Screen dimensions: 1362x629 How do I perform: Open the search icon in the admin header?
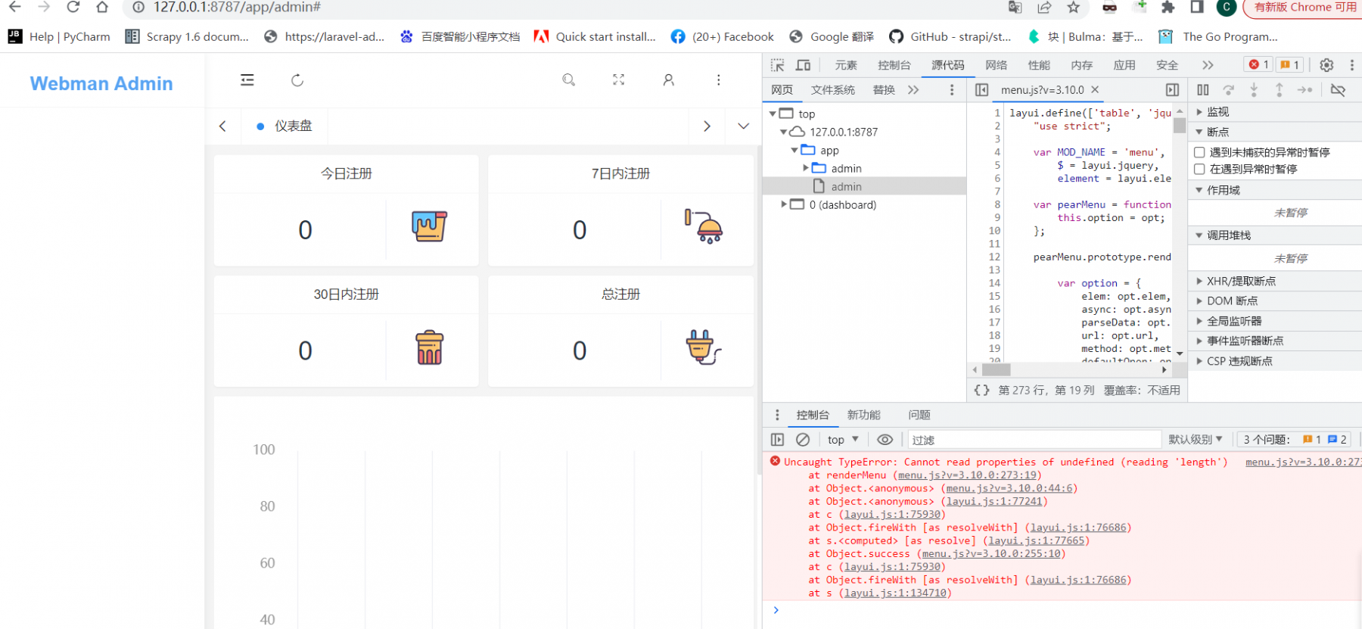click(569, 80)
